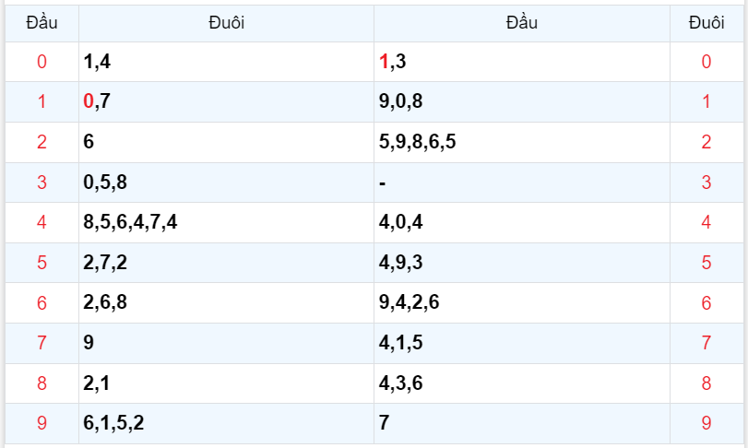Click the cell showing "5,9,8,6,5"
The image size is (748, 448).
point(418,142)
